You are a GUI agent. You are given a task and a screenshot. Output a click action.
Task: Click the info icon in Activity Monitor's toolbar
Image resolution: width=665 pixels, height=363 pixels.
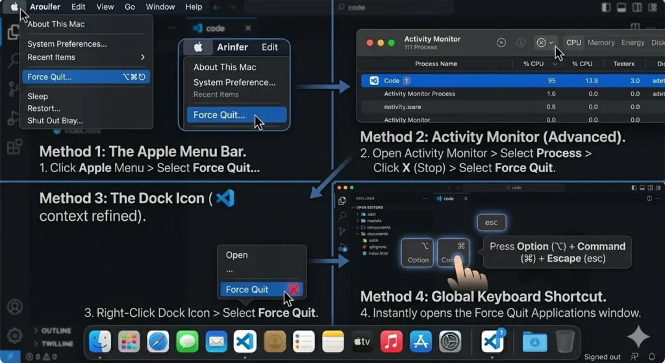point(521,42)
